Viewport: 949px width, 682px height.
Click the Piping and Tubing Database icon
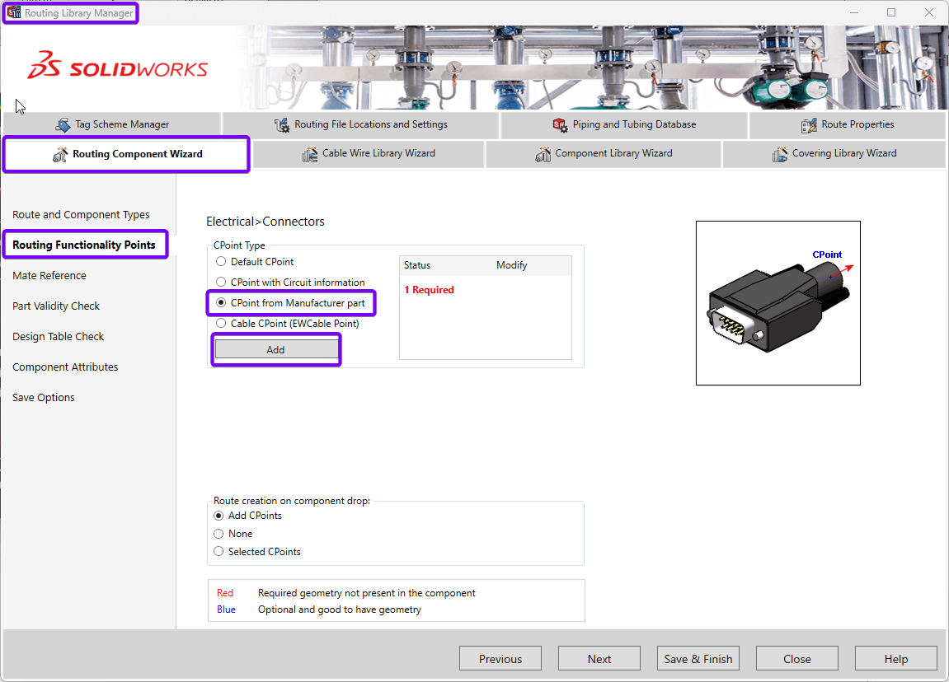[x=560, y=124]
